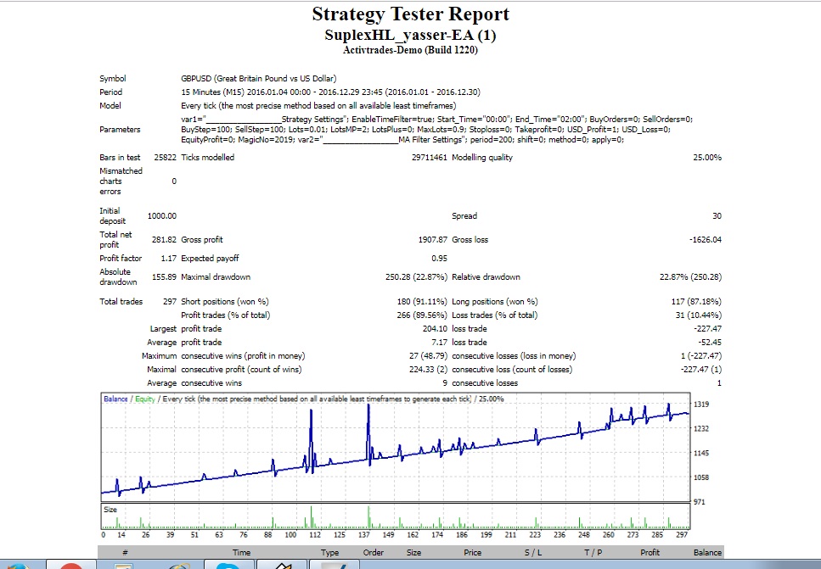
Task: Select the deposit value '1000.00'
Action: (x=162, y=216)
